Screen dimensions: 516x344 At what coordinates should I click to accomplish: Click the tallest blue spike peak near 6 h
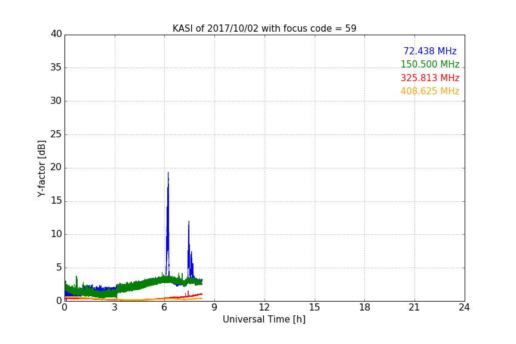tap(168, 173)
